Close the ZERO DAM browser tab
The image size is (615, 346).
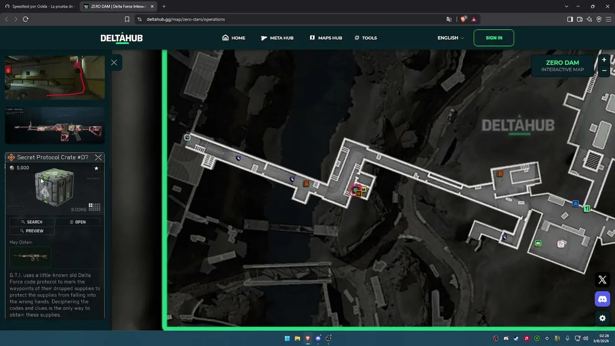(152, 6)
